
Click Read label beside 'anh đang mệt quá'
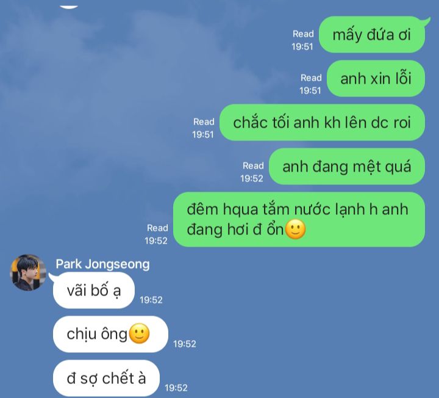pos(253,166)
